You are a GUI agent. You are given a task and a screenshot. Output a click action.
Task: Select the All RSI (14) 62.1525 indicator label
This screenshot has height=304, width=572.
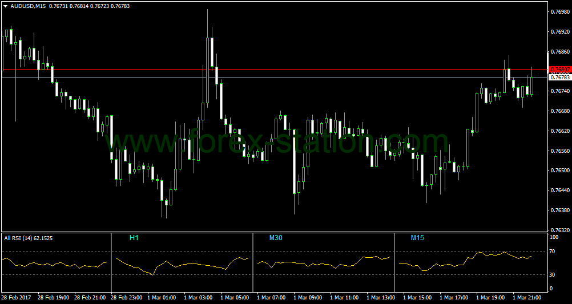coord(28,238)
